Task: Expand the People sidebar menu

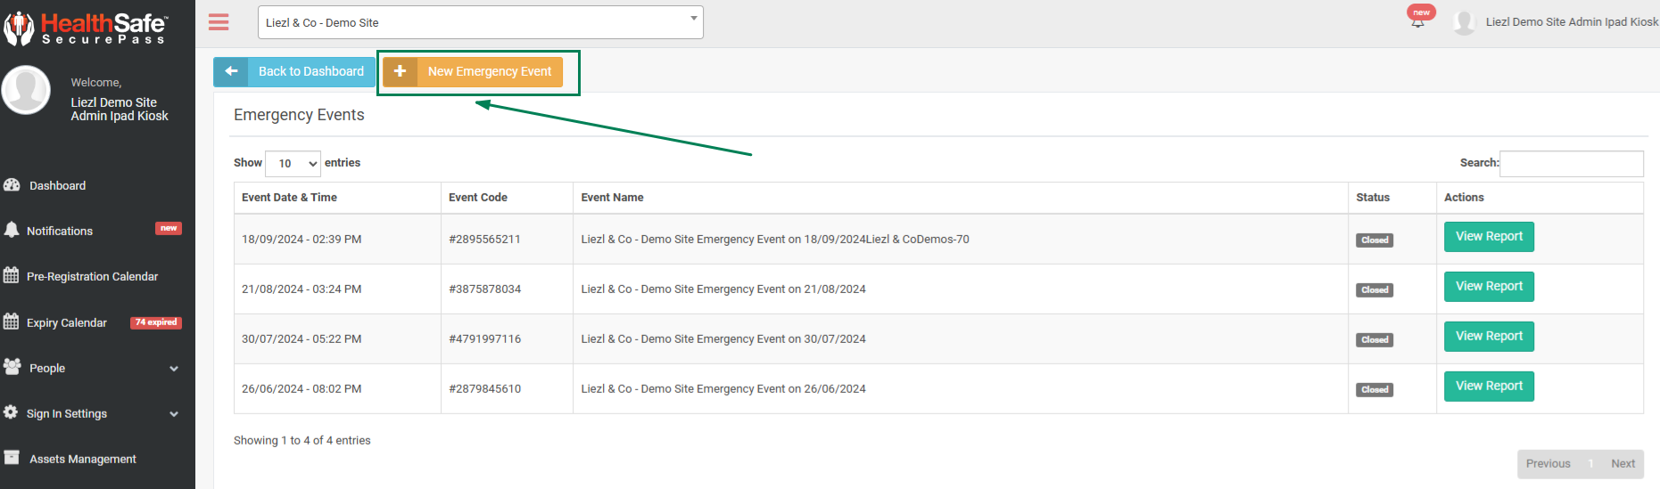Action: [x=89, y=368]
